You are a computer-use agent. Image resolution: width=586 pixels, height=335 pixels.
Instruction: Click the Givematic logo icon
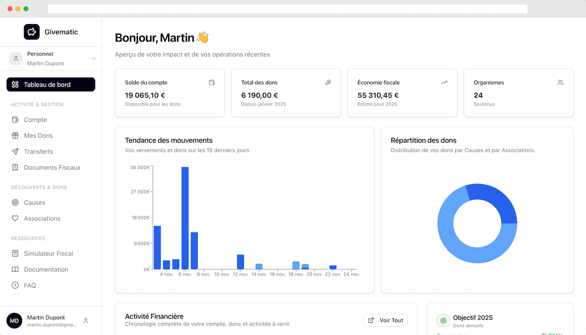click(x=32, y=32)
